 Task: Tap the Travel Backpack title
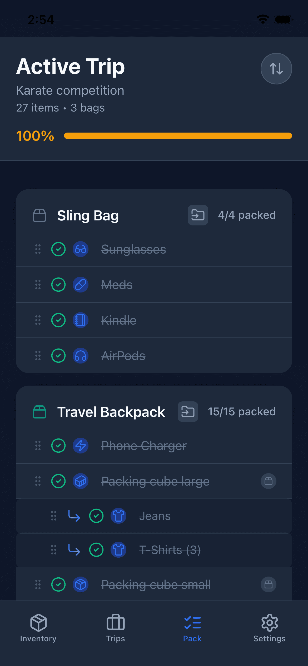click(x=111, y=412)
